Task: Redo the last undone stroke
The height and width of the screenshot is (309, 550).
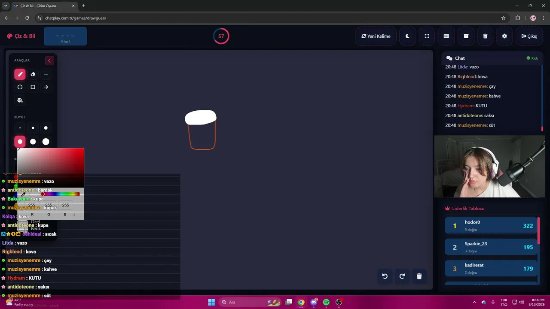Action: [402, 276]
